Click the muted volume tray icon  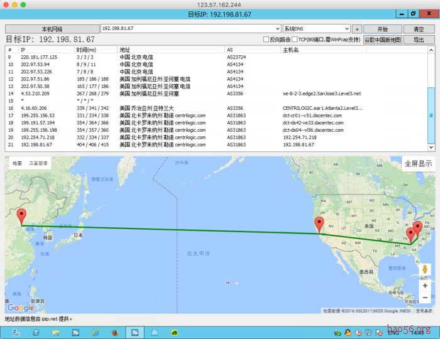click(x=358, y=333)
